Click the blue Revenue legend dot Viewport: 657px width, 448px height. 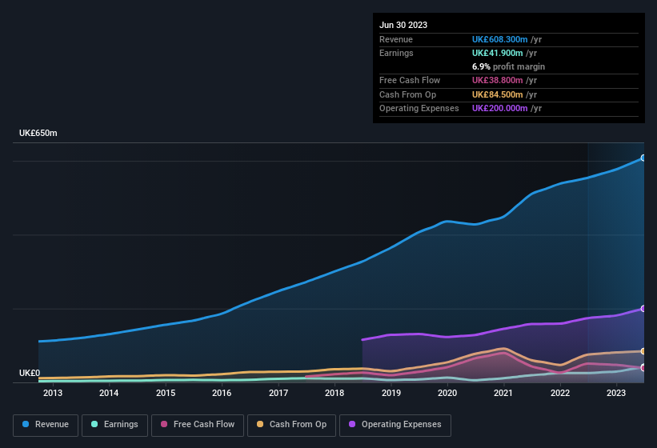tap(26, 424)
